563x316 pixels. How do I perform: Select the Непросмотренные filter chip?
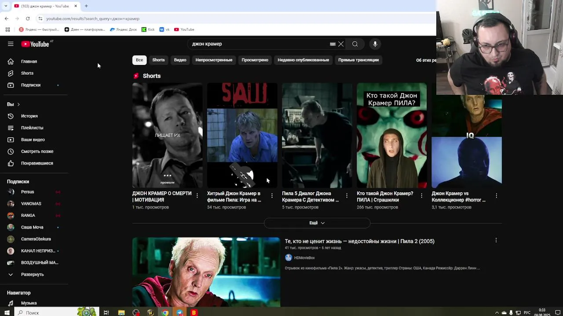[x=214, y=60]
